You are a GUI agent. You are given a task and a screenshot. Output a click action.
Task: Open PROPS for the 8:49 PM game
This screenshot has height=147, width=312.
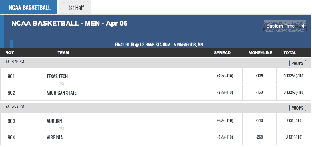click(297, 64)
